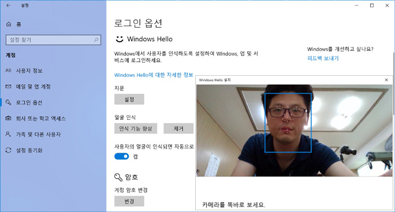Click the back arrow in Settings
The width and height of the screenshot is (395, 212).
click(8, 5)
